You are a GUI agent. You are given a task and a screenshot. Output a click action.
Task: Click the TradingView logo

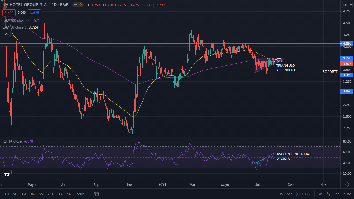[5, 175]
